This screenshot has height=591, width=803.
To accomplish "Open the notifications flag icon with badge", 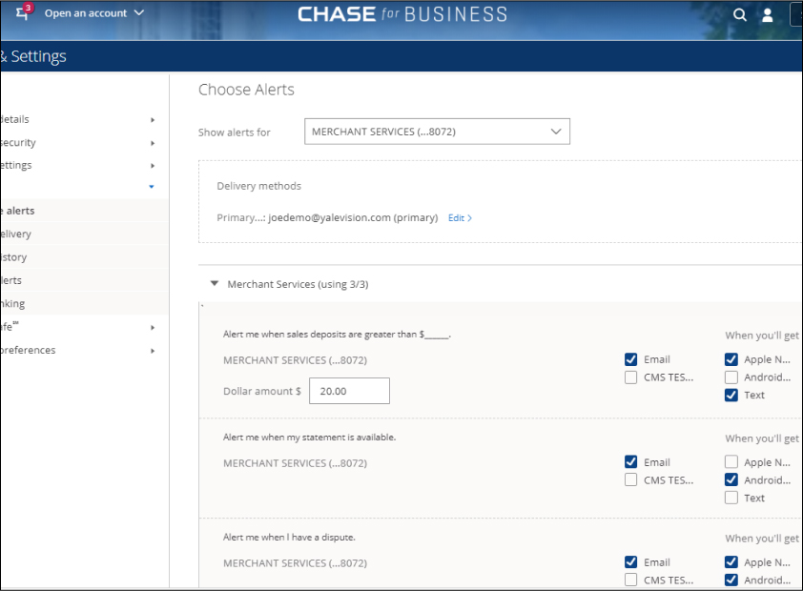I will coord(23,12).
